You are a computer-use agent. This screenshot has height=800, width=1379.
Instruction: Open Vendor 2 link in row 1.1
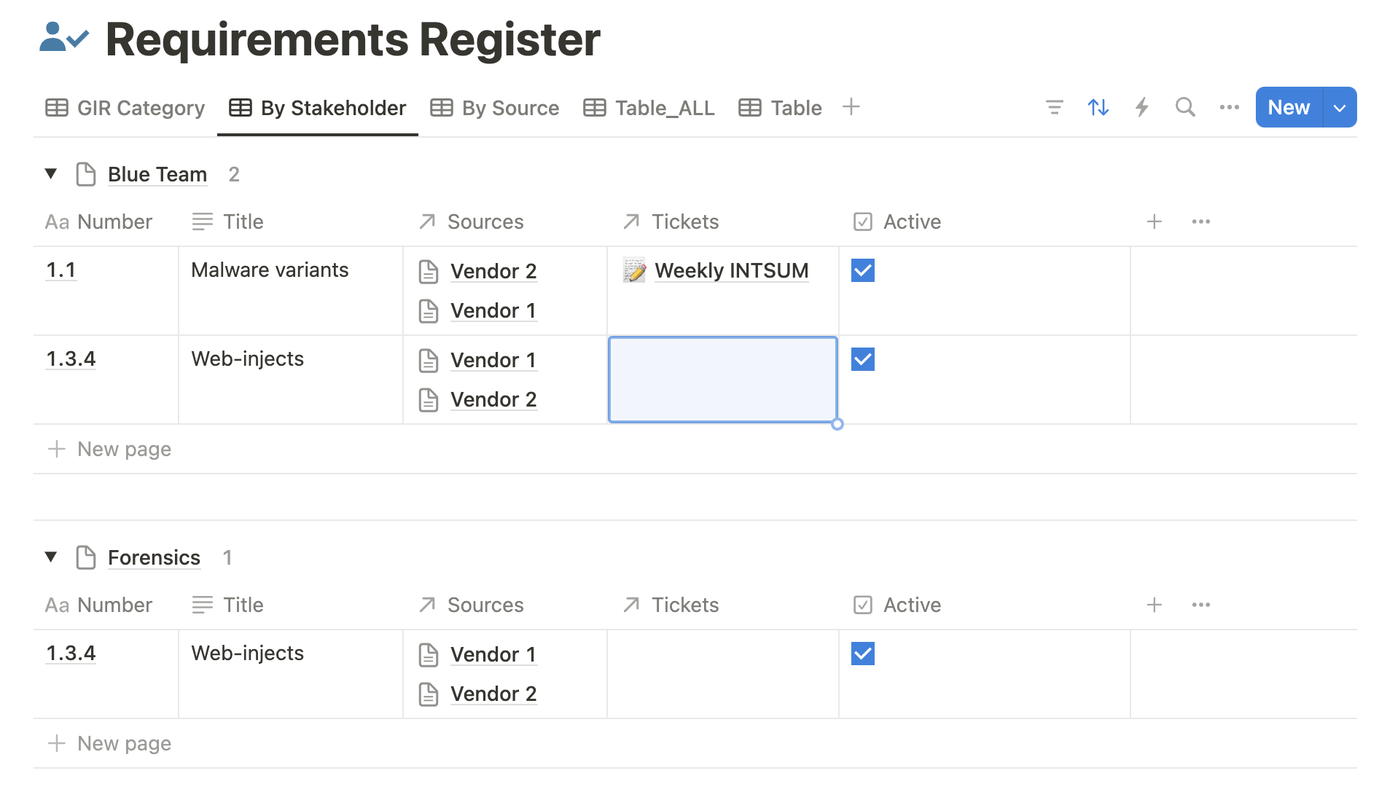pyautogui.click(x=493, y=271)
